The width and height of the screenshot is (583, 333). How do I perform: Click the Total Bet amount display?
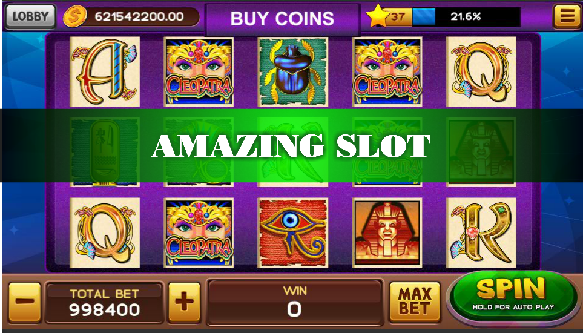105,302
